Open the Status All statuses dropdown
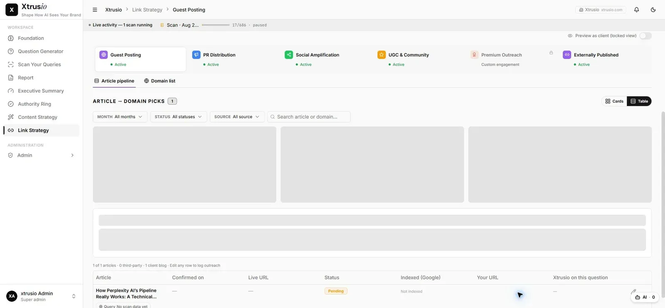The image size is (665, 308). (178, 117)
